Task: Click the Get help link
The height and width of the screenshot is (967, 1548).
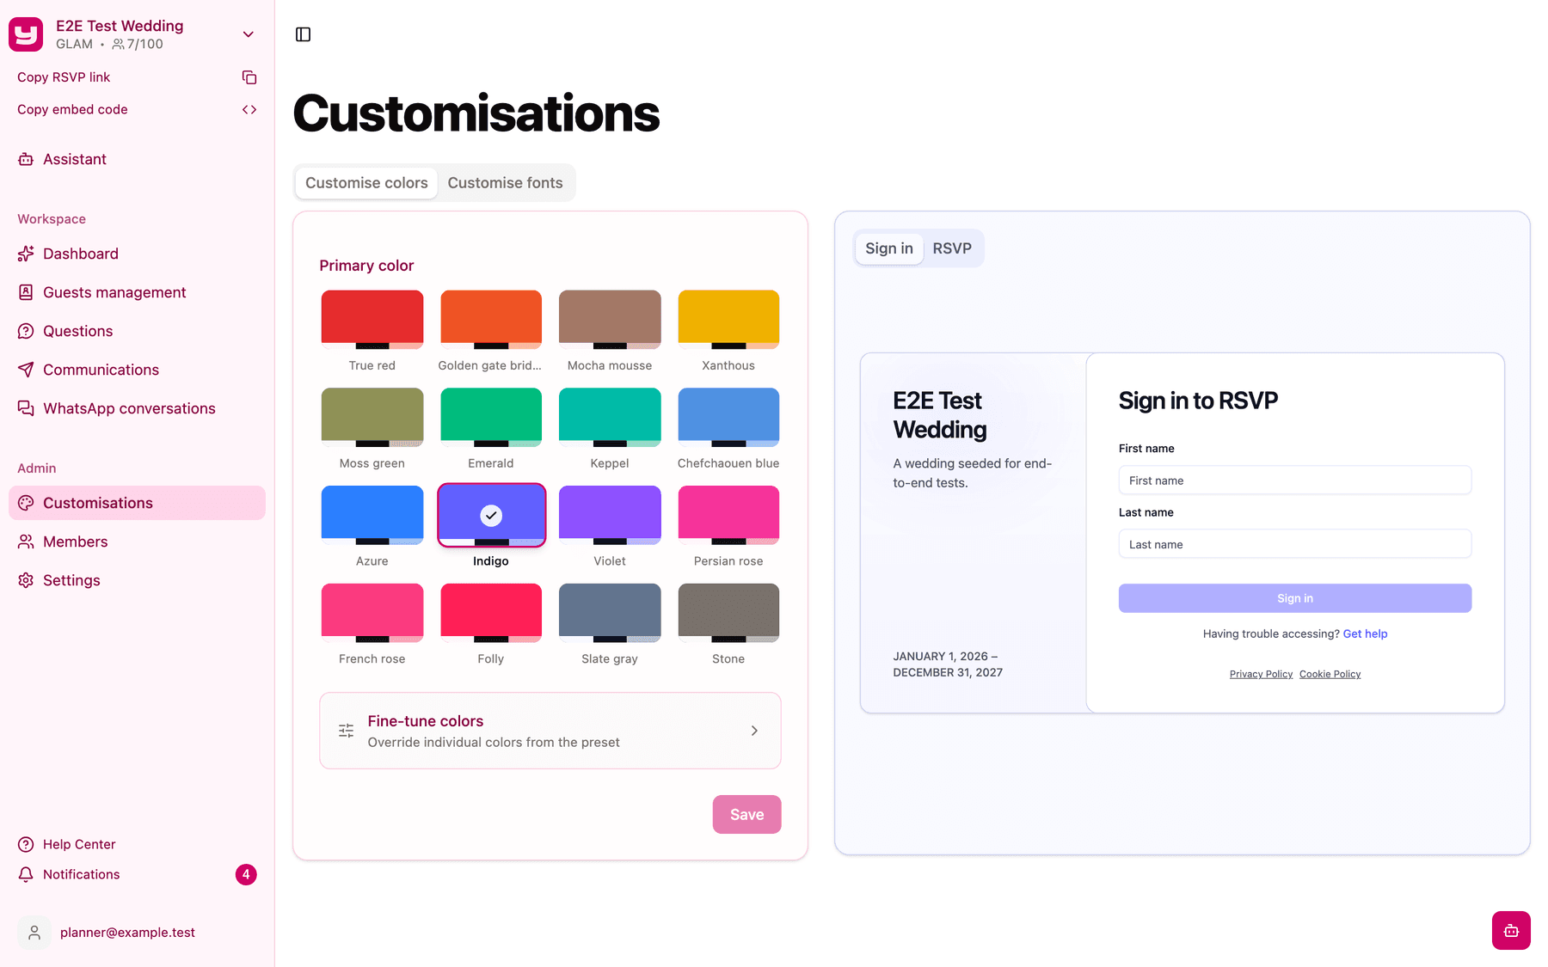Action: coord(1365,633)
